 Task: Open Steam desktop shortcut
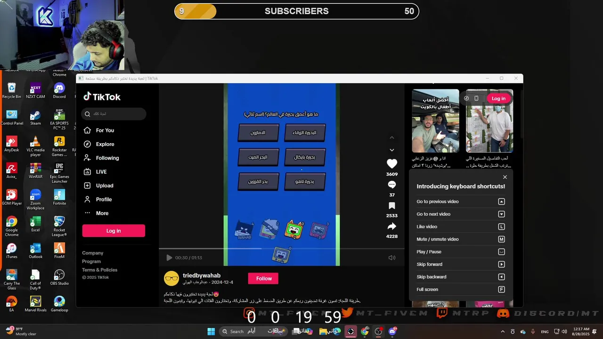(x=35, y=118)
